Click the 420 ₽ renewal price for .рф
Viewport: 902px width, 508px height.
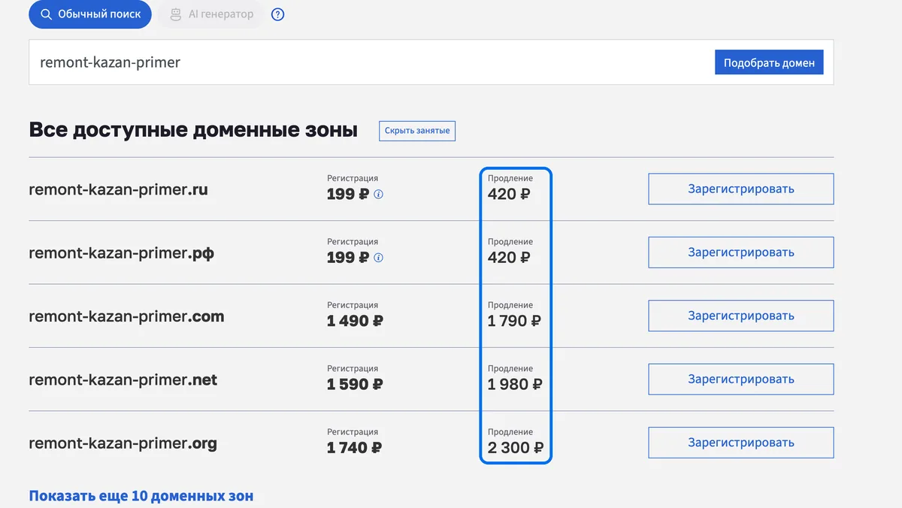tap(509, 258)
